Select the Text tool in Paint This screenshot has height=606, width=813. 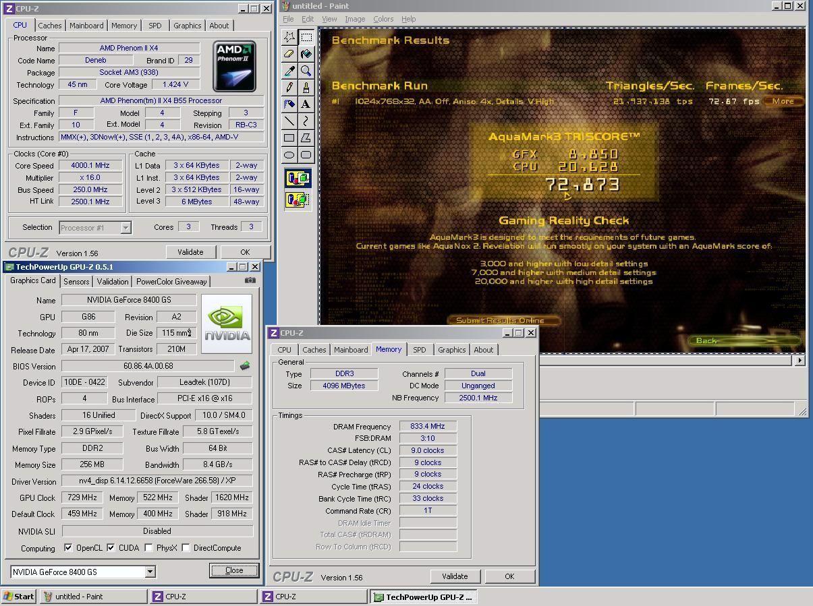pos(306,104)
